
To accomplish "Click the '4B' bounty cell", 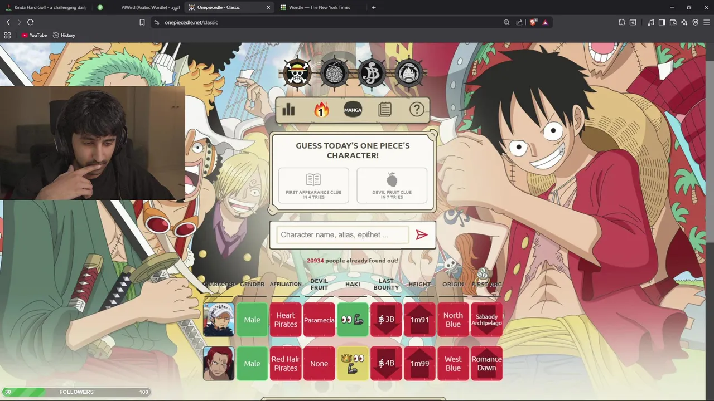I will [x=386, y=363].
